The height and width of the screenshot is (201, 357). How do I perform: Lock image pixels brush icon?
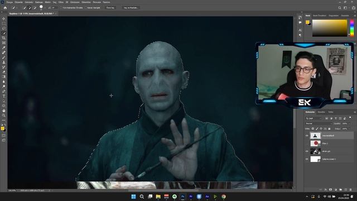point(317,129)
